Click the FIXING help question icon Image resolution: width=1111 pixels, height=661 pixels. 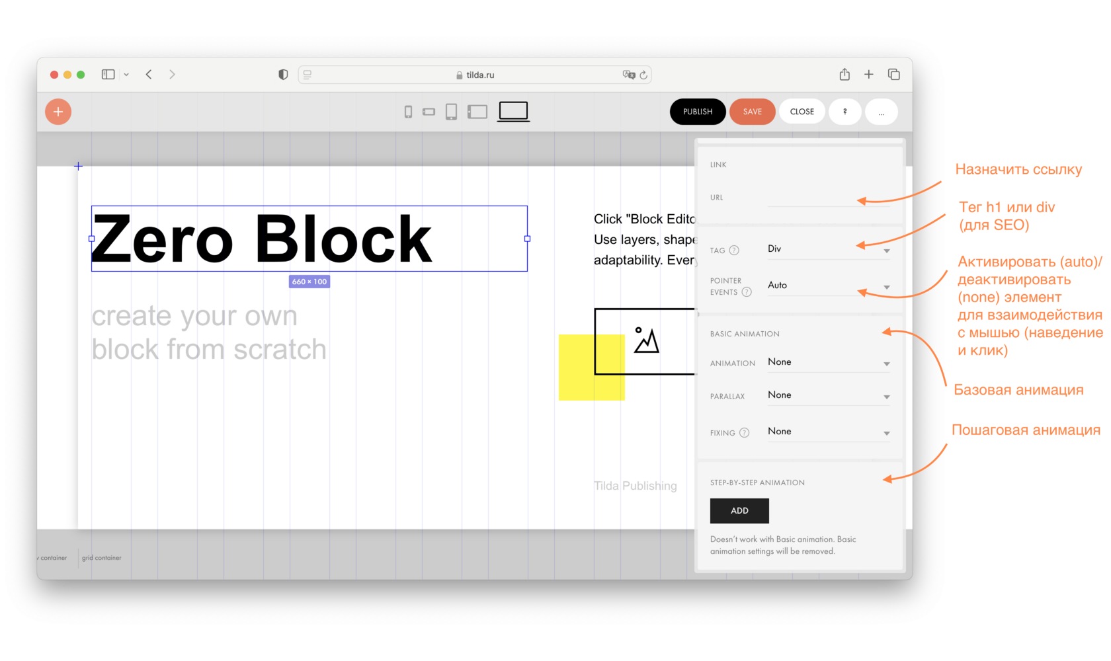click(x=746, y=432)
